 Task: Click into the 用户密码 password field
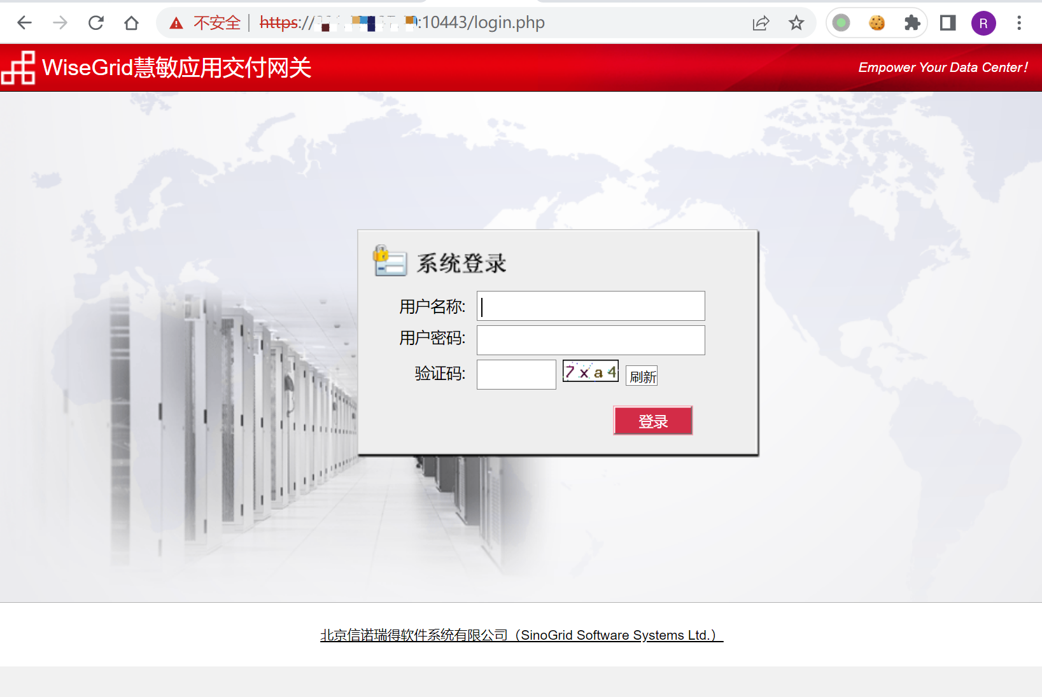(x=591, y=340)
